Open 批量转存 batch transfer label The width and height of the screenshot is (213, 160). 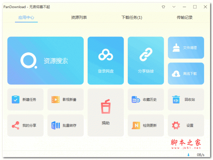tap(70, 125)
